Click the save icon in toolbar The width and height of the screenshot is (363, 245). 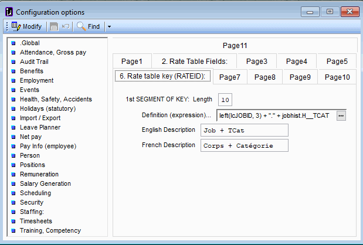click(x=54, y=26)
